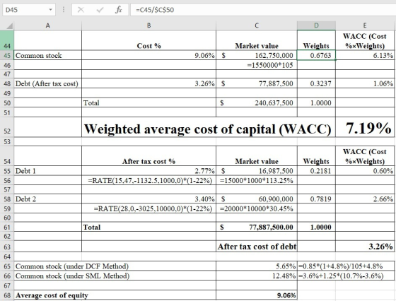Click the formula bar with =C45/$C$50
Image resolution: width=396 pixels, height=301 pixels.
pyautogui.click(x=263, y=10)
